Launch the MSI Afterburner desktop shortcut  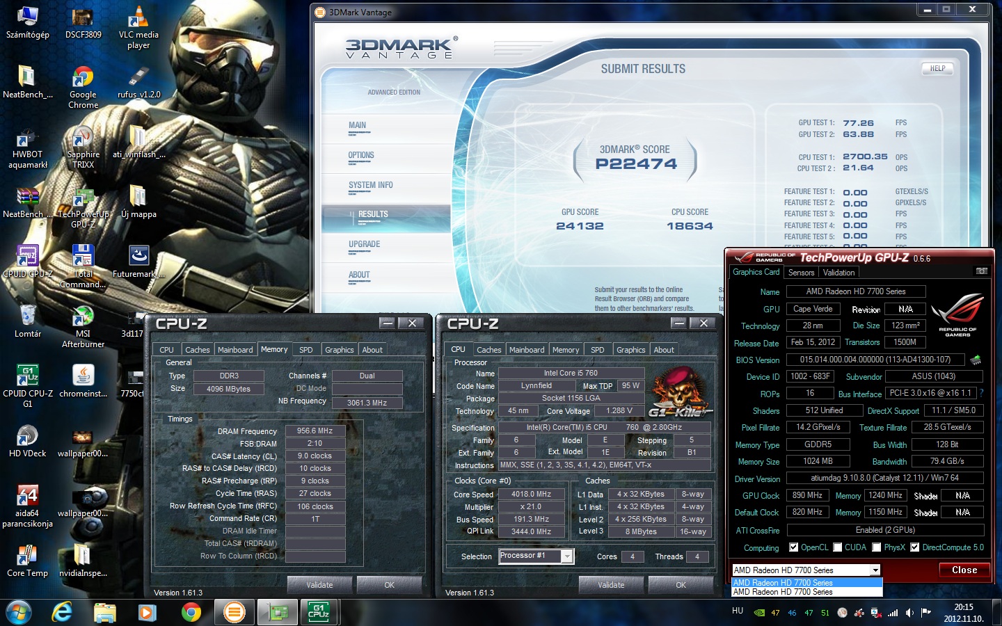click(83, 326)
